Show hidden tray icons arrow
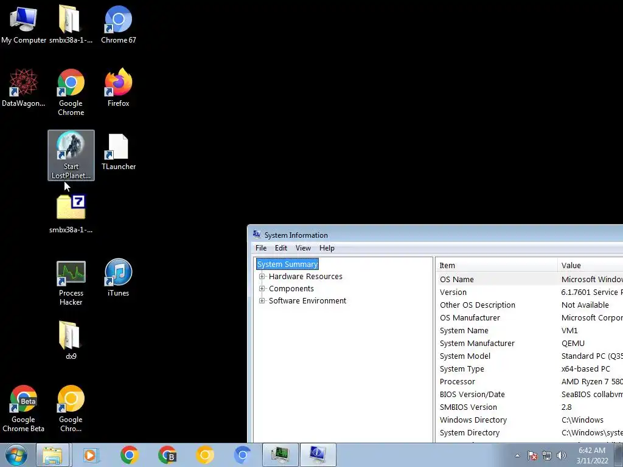 [517, 455]
